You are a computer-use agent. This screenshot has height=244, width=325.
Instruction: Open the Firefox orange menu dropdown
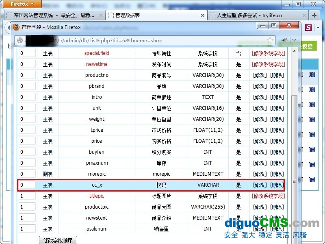click(18, 4)
